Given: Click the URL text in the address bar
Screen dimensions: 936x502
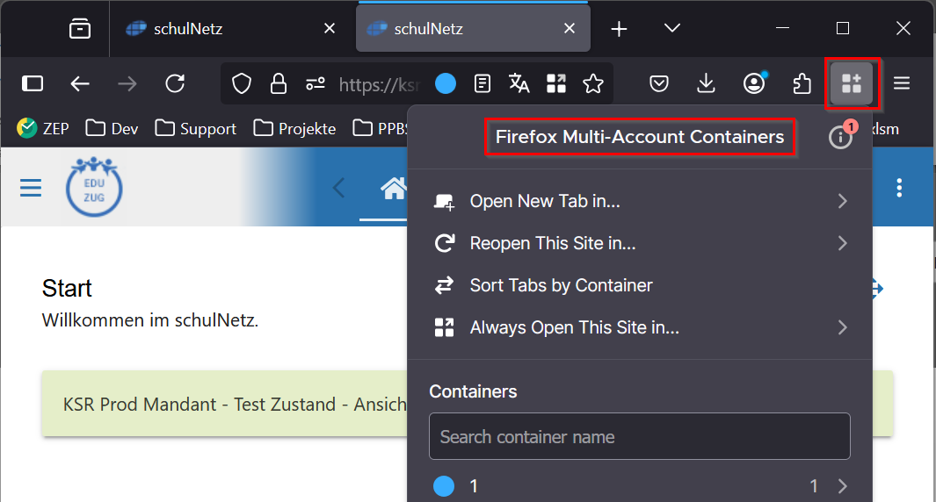Looking at the screenshot, I should [x=380, y=84].
